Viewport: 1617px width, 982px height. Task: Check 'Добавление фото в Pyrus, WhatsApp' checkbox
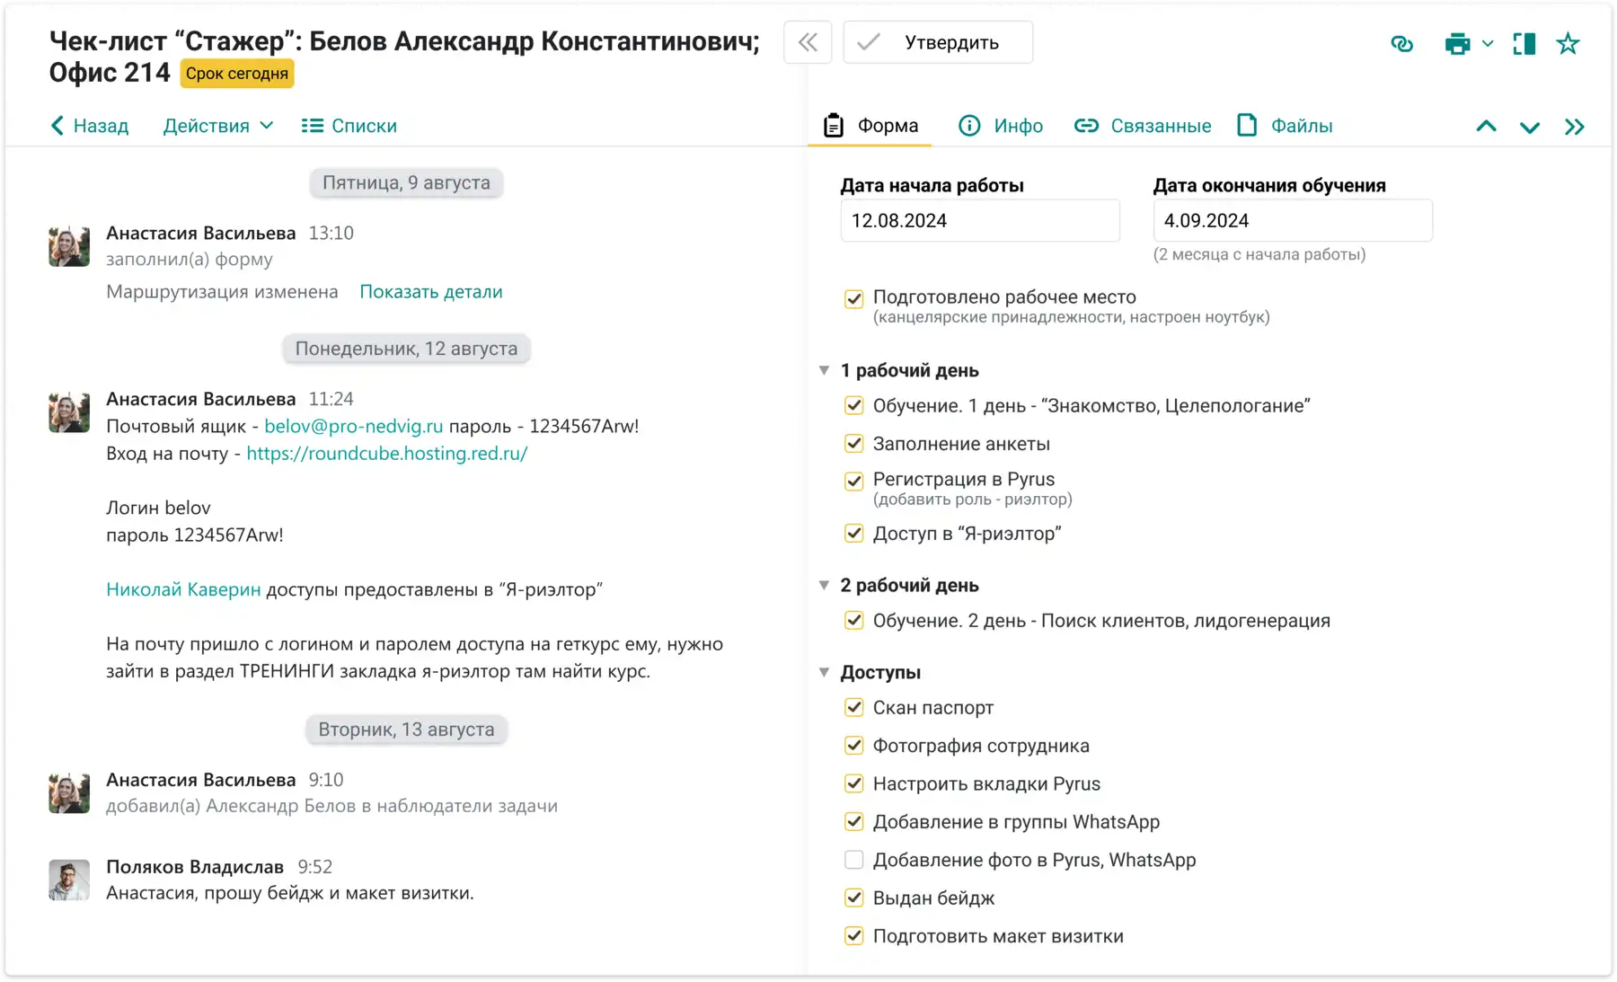[x=853, y=860]
